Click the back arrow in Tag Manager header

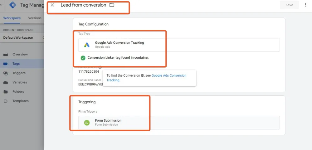(2, 5)
